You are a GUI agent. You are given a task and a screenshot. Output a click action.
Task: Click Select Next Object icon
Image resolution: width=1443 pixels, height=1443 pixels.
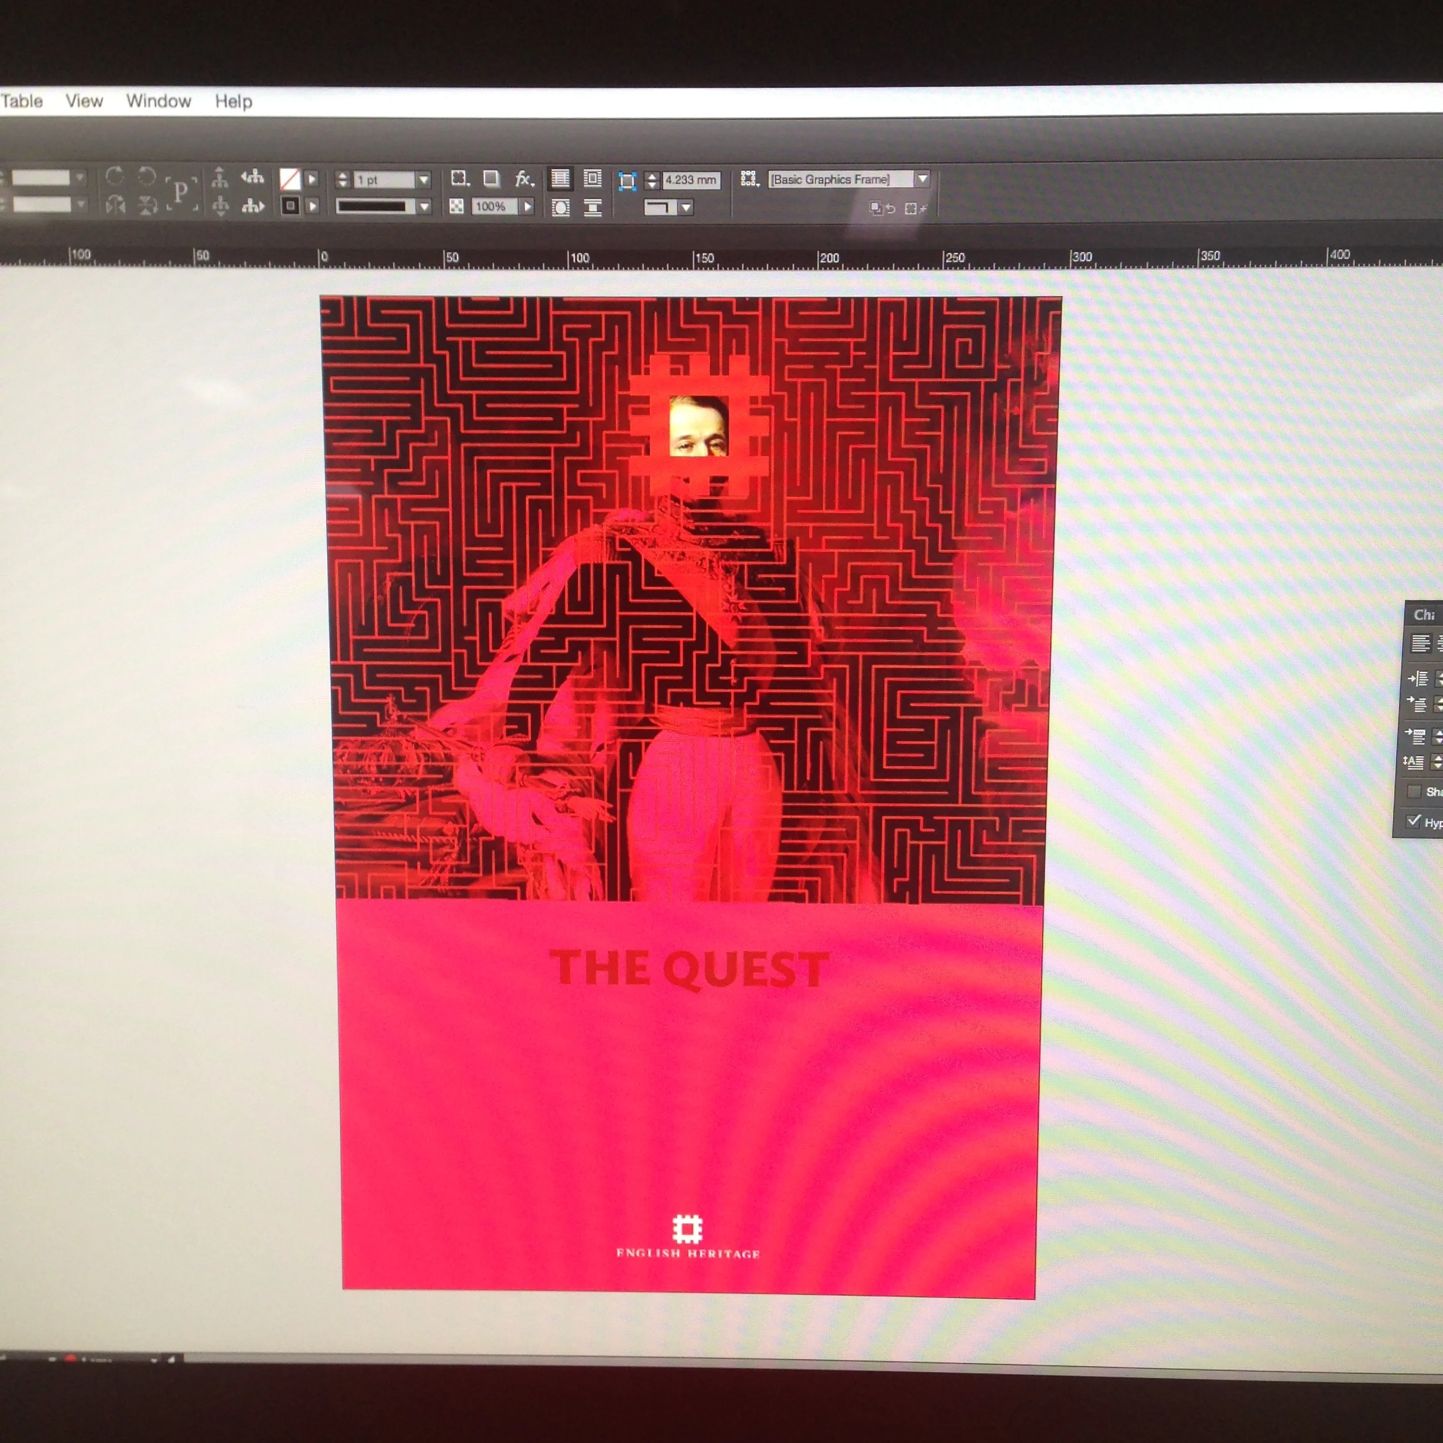pos(253,205)
